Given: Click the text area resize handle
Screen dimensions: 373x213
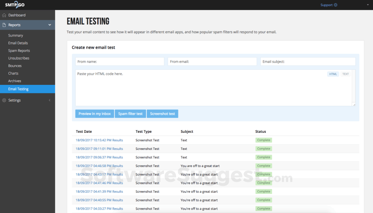Looking at the screenshot, I should 354,104.
